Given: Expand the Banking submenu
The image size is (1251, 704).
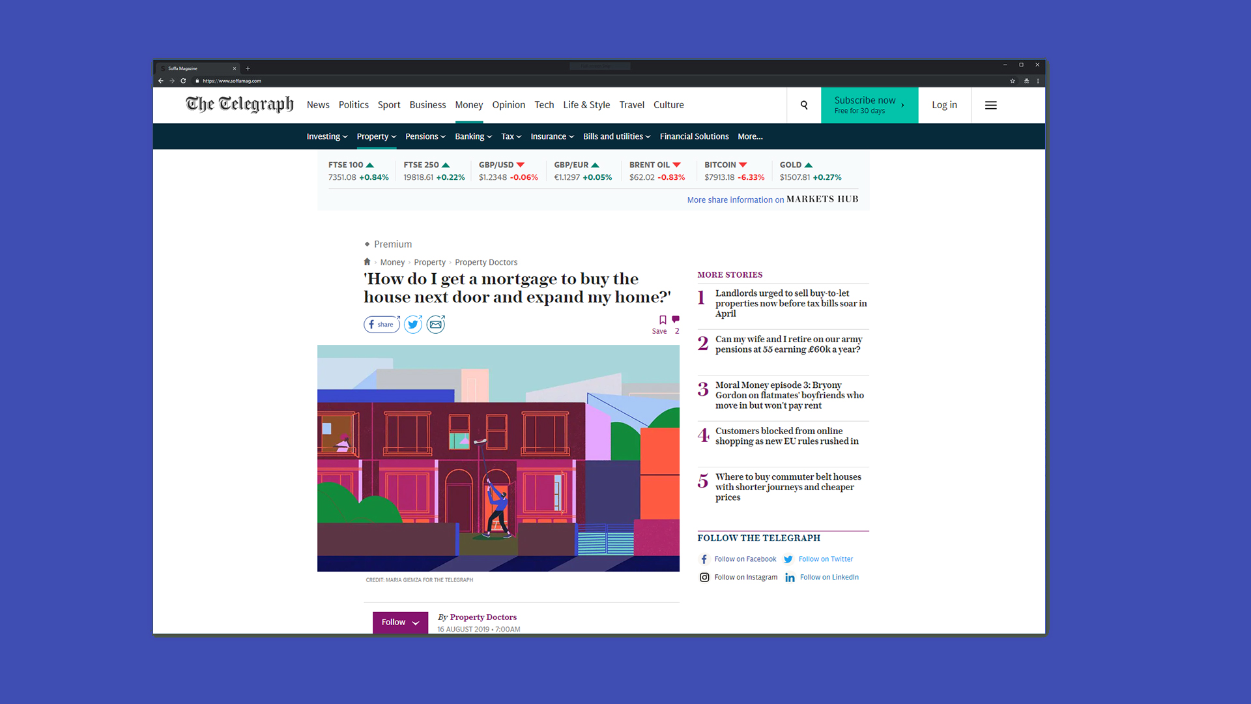Looking at the screenshot, I should [474, 136].
